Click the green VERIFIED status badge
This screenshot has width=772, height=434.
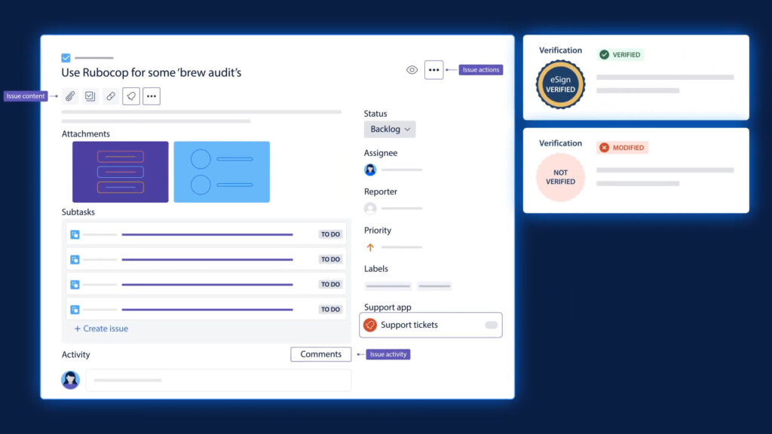(x=620, y=55)
